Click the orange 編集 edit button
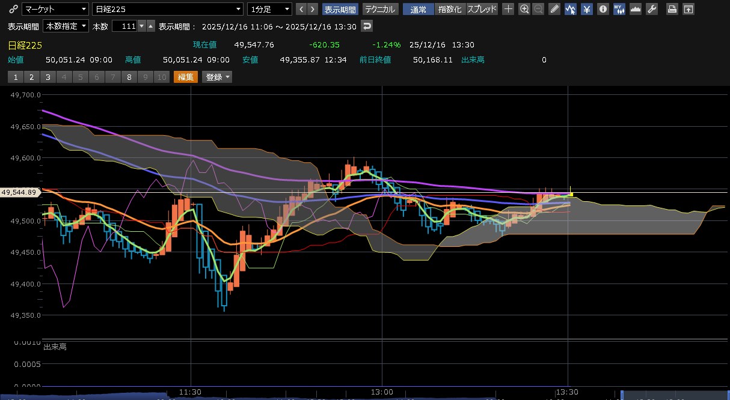 [x=185, y=77]
